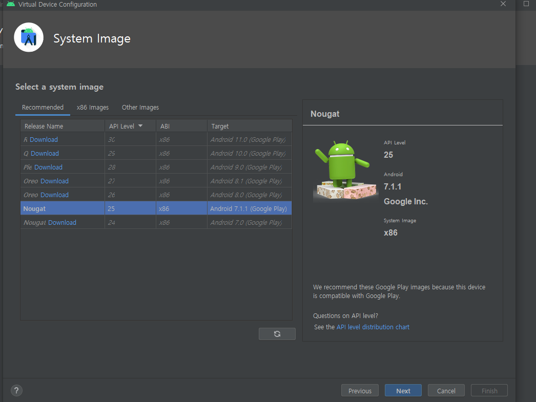Image resolution: width=536 pixels, height=402 pixels.
Task: Click the Next button
Action: pyautogui.click(x=403, y=390)
